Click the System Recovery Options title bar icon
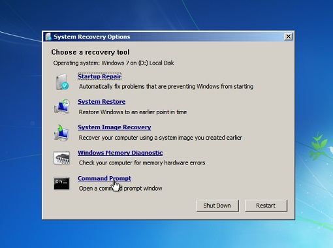Image resolution: width=333 pixels, height=248 pixels. pyautogui.click(x=48, y=37)
